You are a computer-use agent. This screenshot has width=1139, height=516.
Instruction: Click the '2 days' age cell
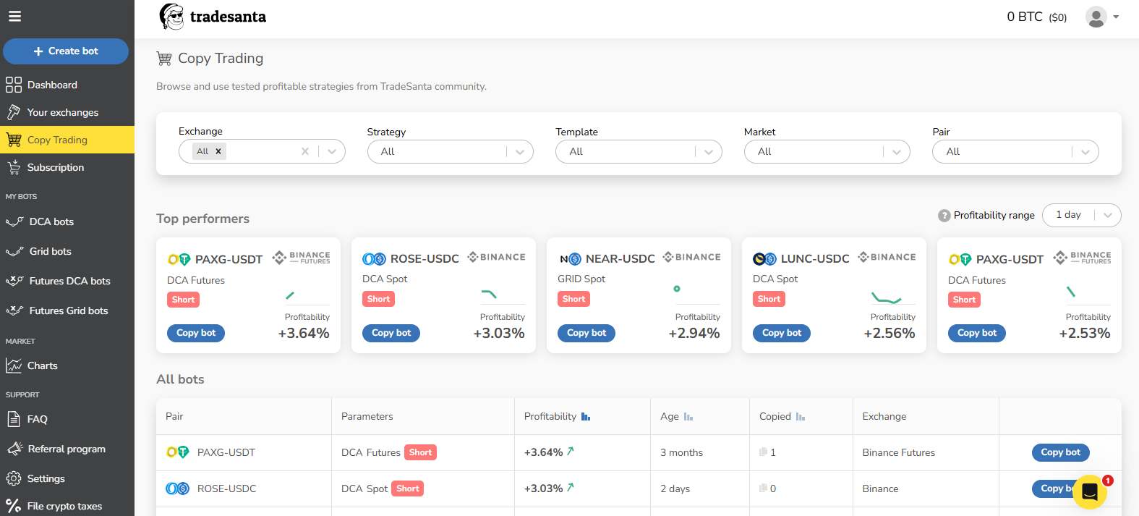pyautogui.click(x=675, y=488)
